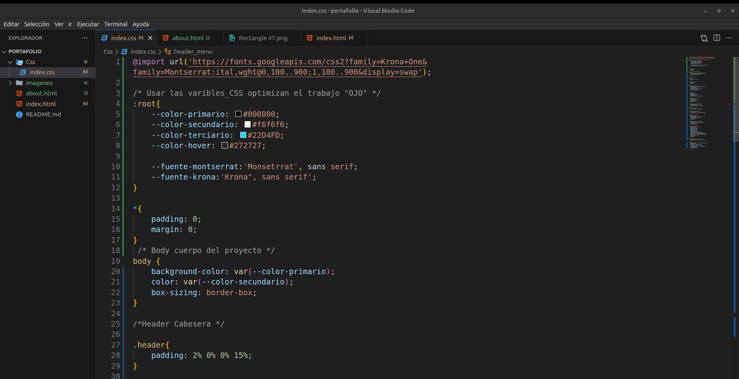
Task: Open Explorer views and more actions menu
Action: tap(84, 38)
